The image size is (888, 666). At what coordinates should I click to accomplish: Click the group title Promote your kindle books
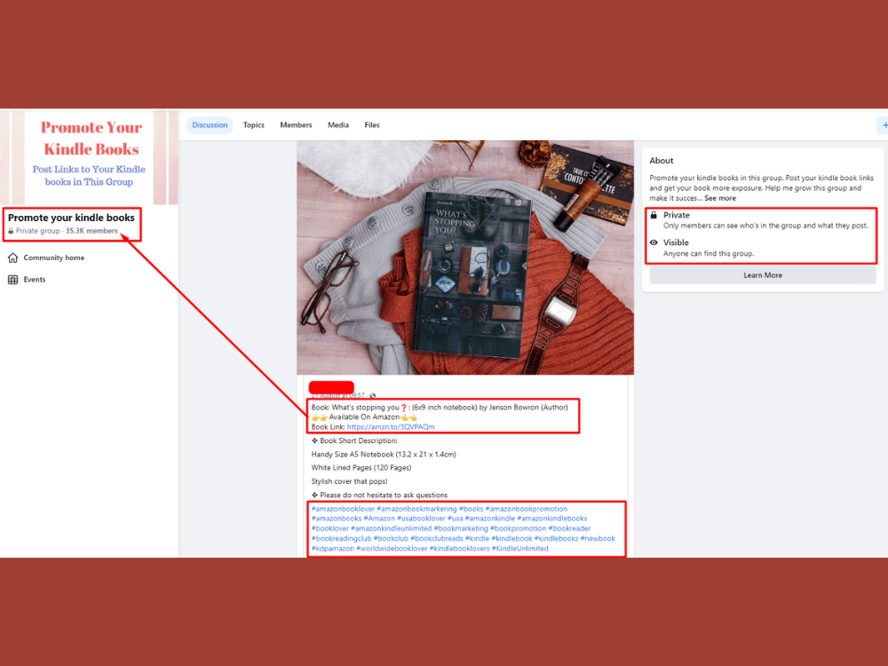[71, 218]
